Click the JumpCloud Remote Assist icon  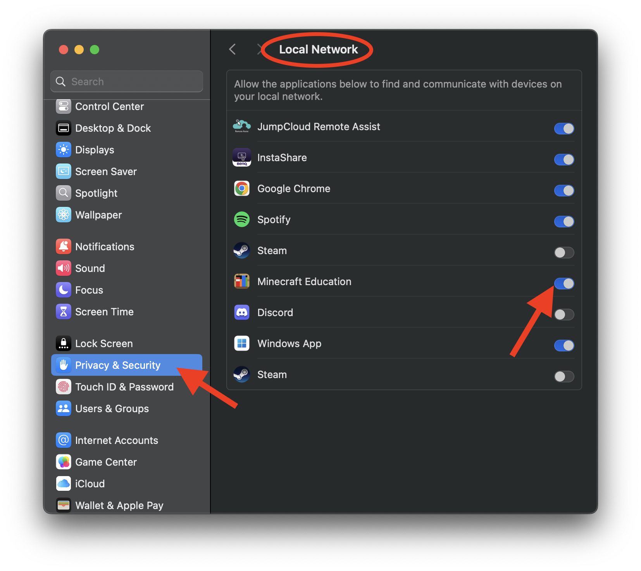241,126
